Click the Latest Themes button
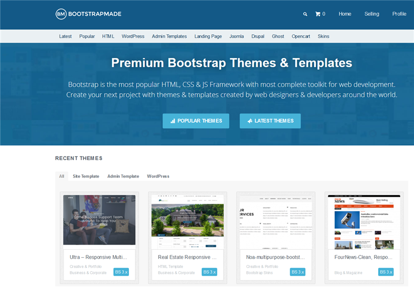This screenshot has width=414, height=287. [x=270, y=121]
